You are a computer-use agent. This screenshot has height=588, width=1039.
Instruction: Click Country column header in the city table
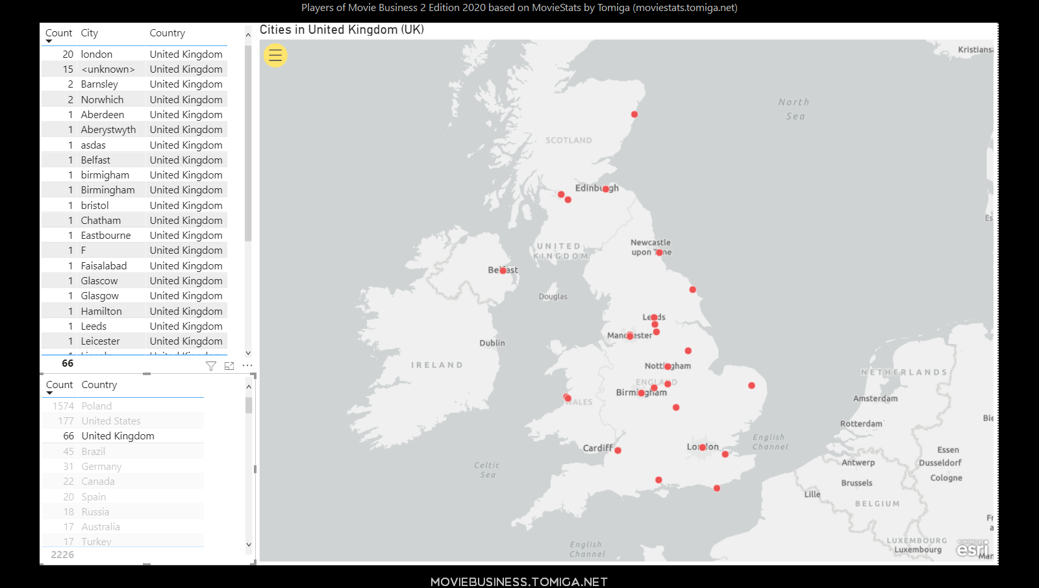(167, 33)
